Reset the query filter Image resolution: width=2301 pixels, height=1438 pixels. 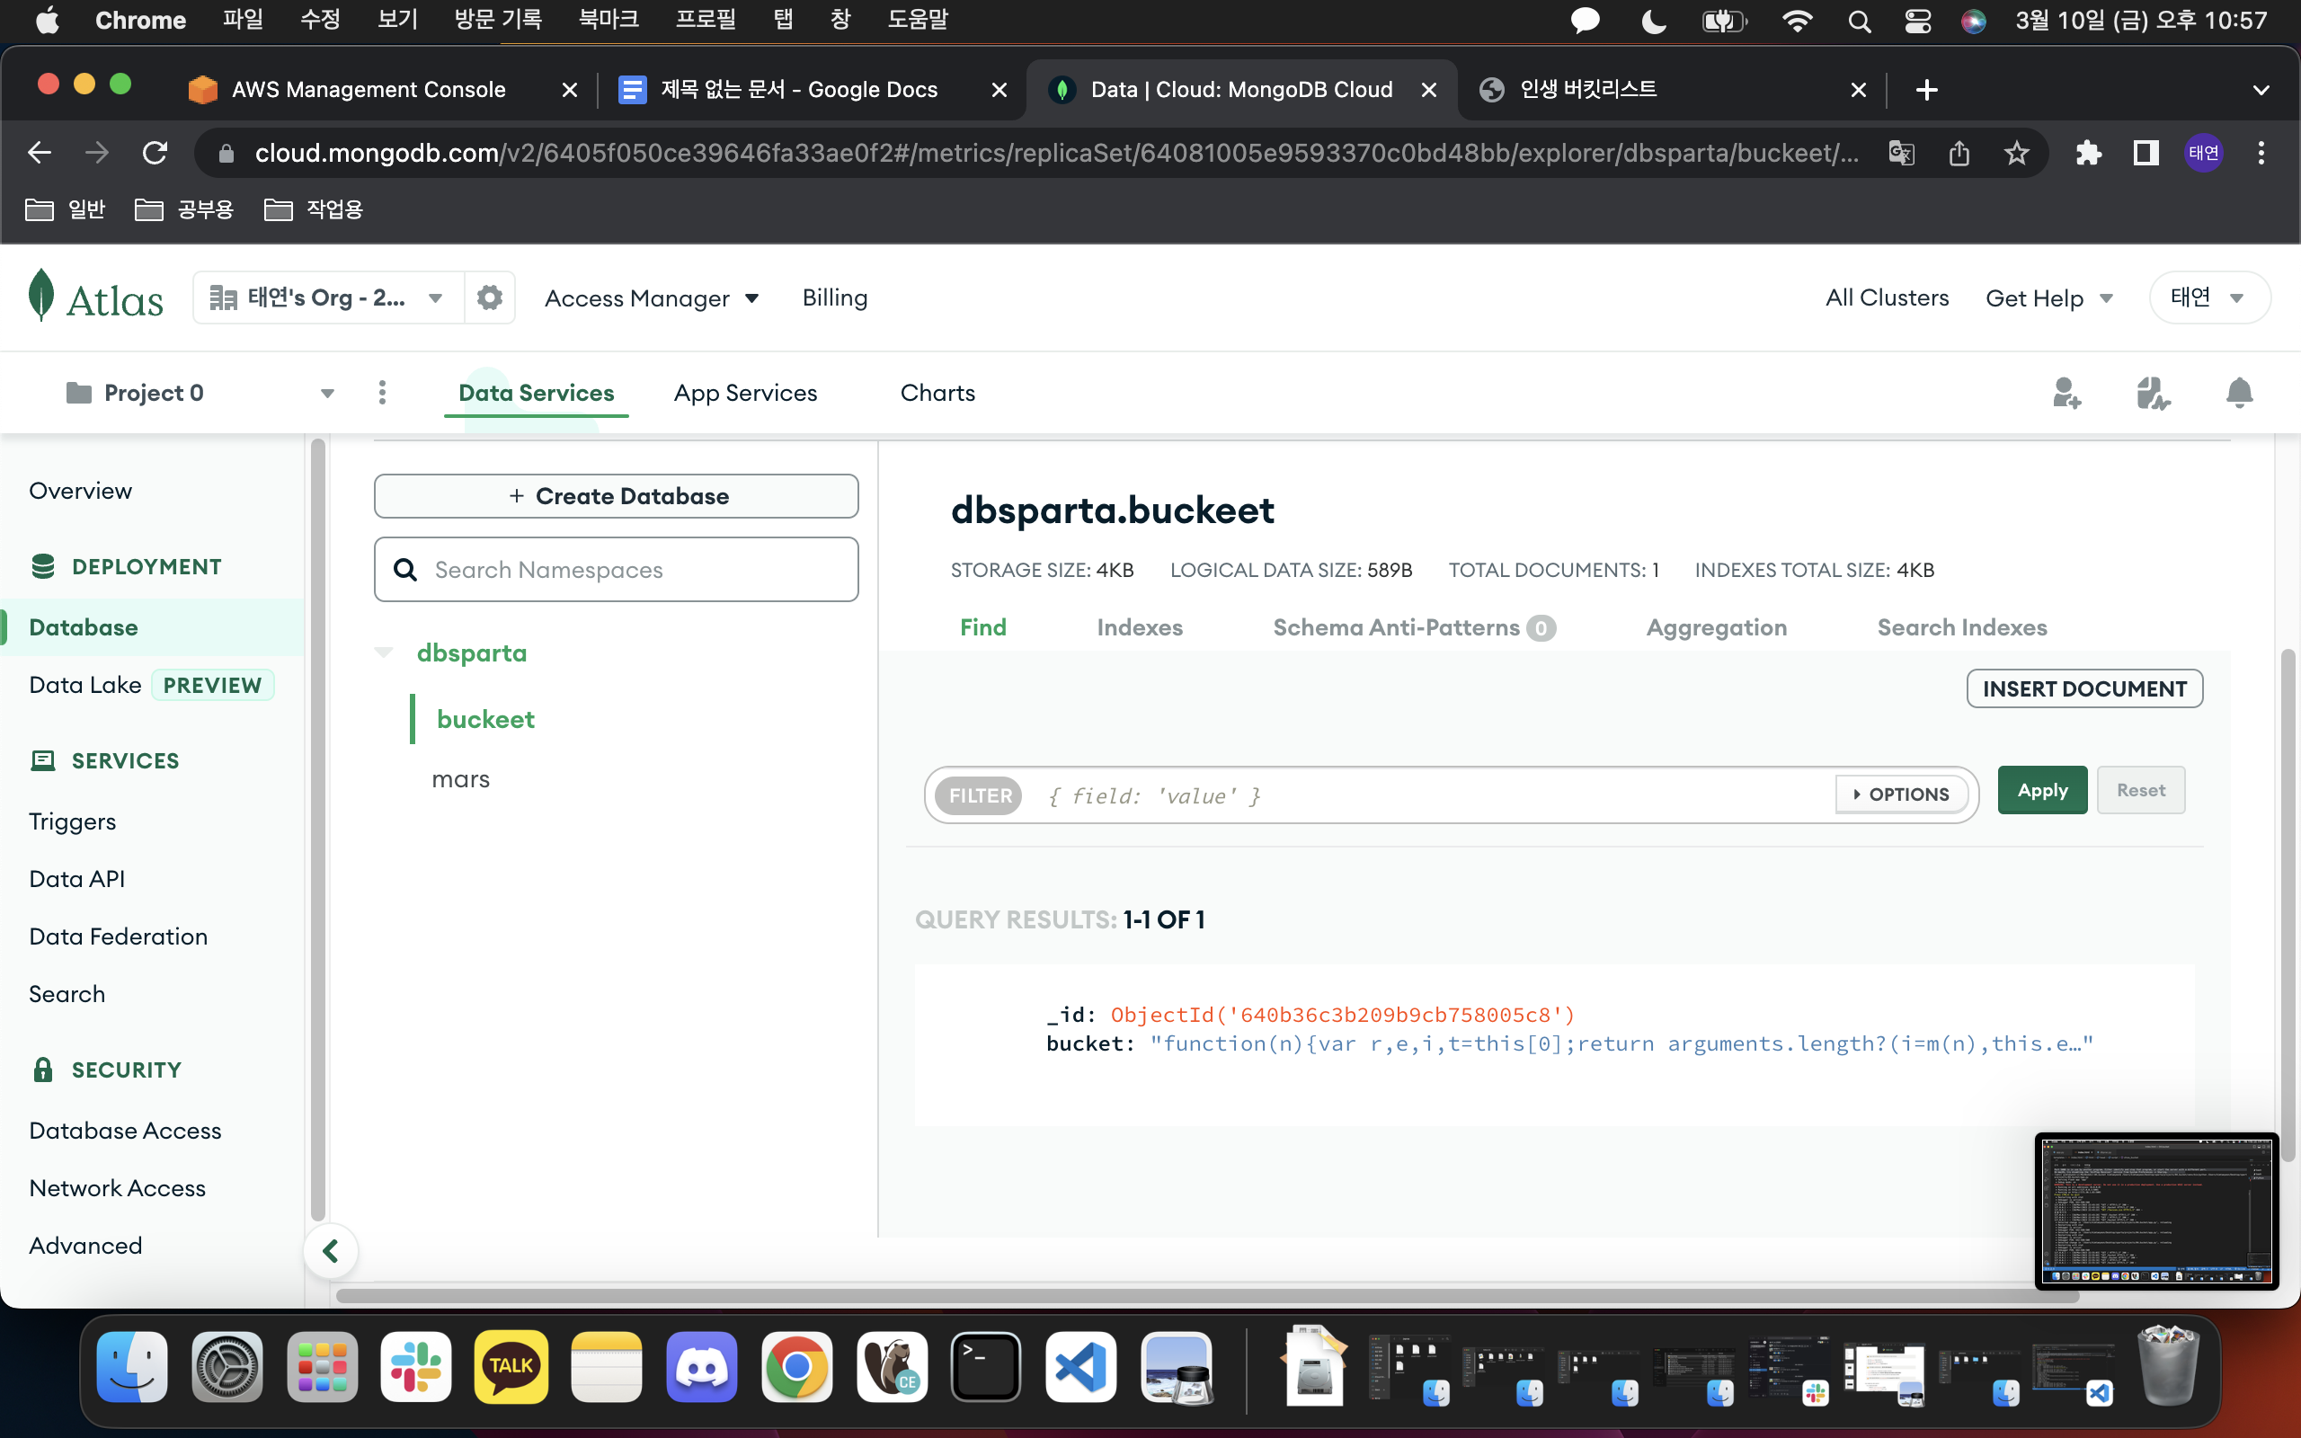coord(2140,790)
